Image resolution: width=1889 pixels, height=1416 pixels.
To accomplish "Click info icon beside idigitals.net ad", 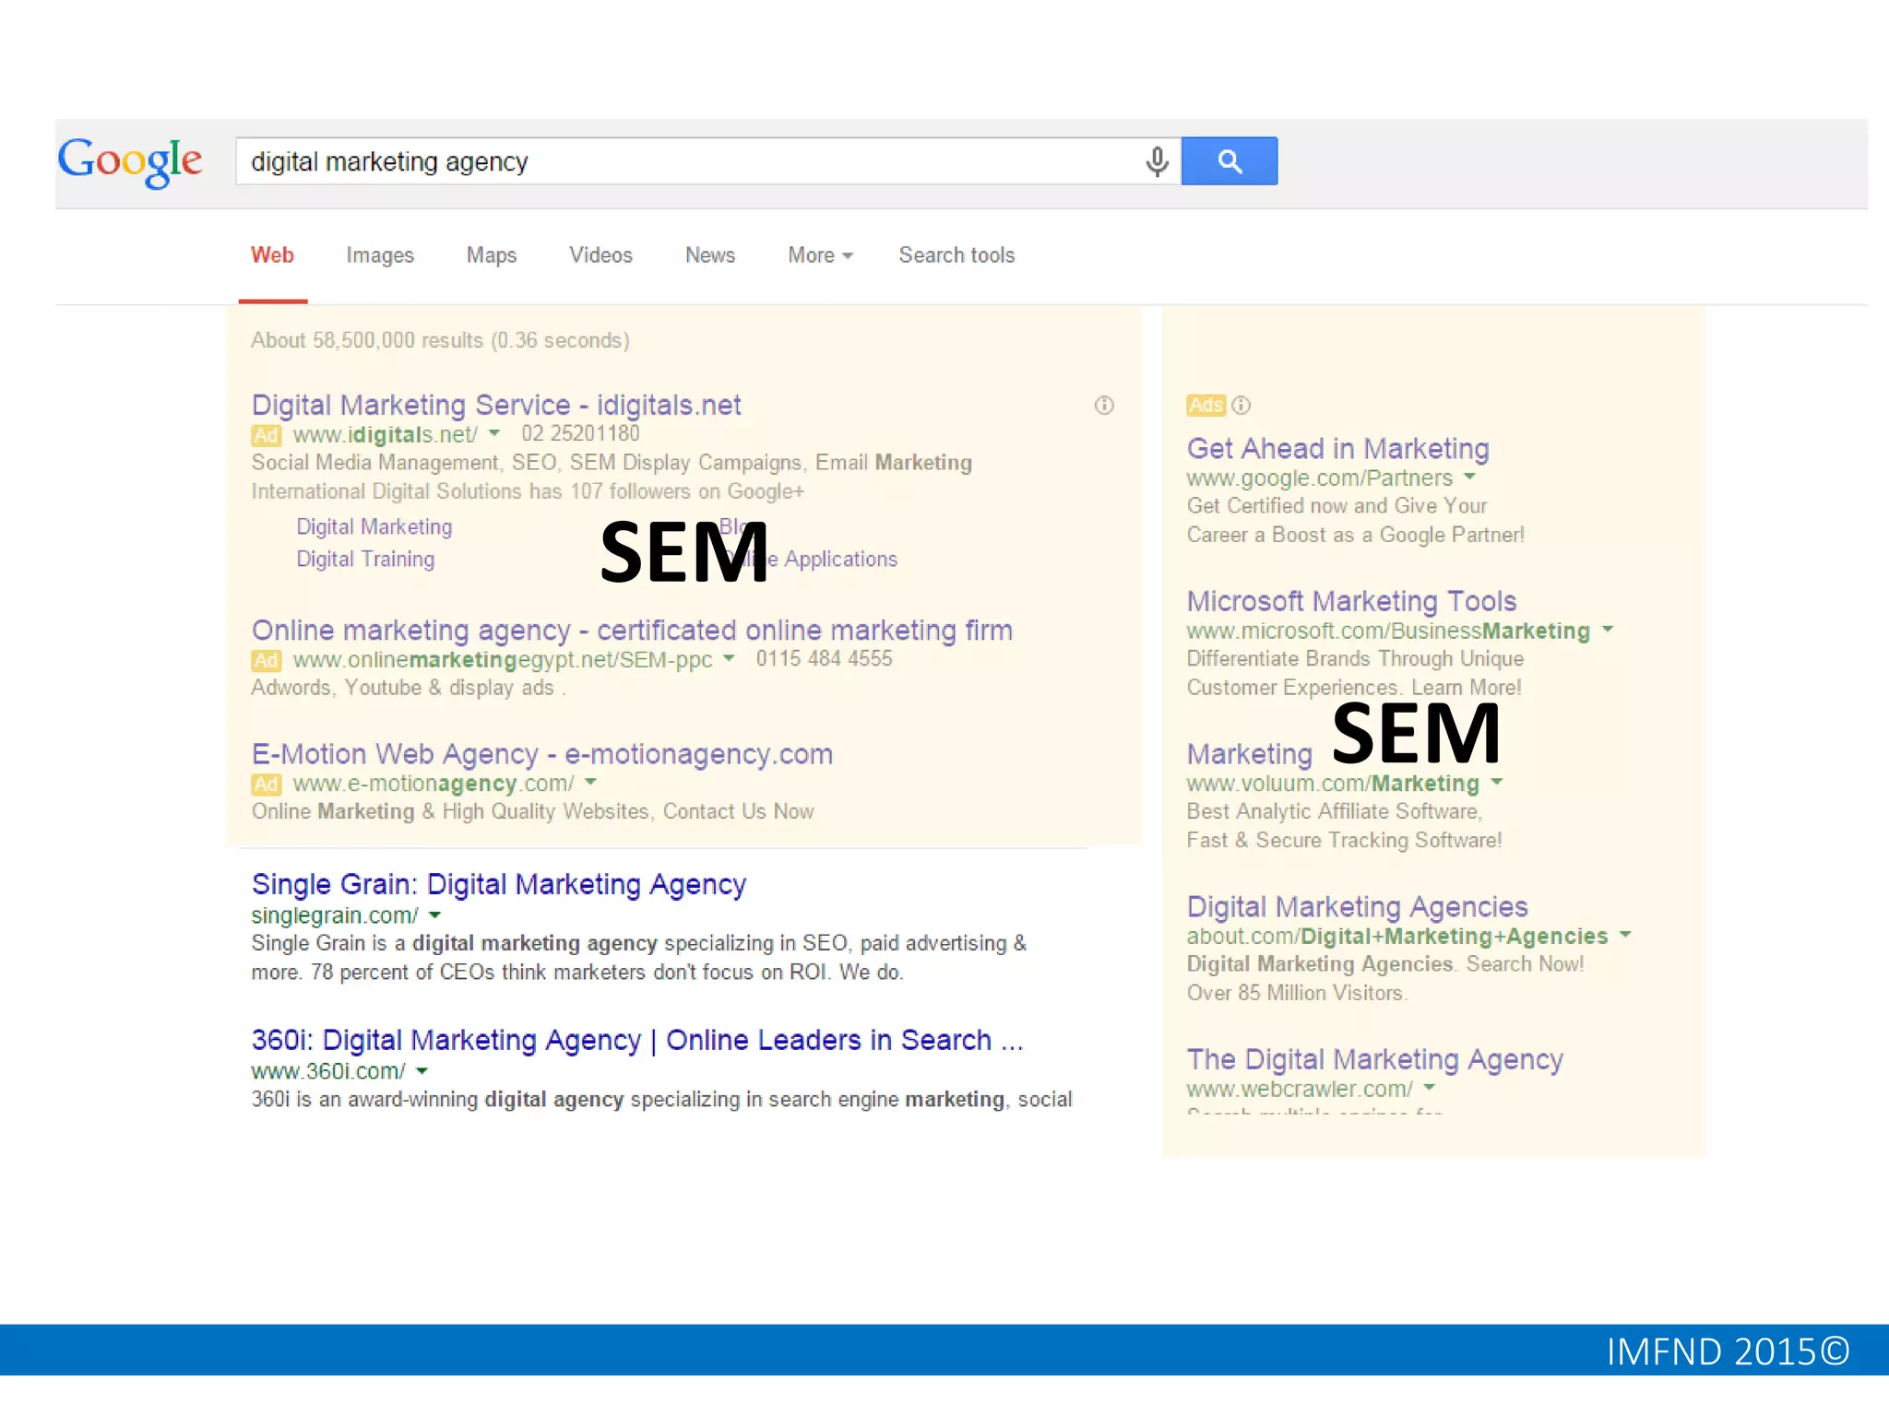I will 1104,406.
